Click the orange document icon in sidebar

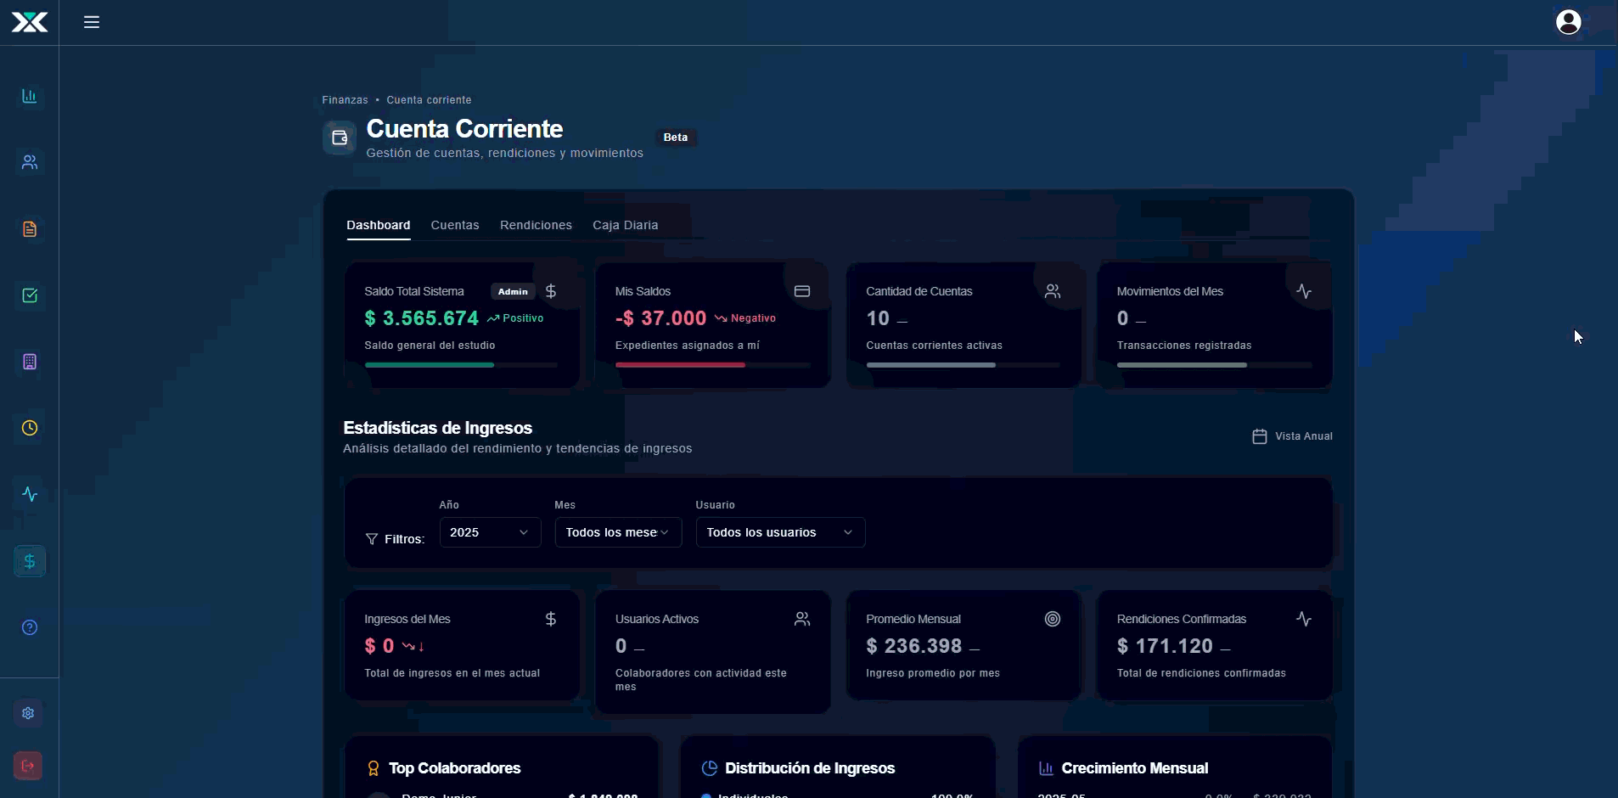pyautogui.click(x=30, y=229)
